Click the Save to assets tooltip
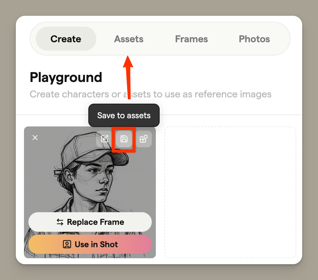Image resolution: width=318 pixels, height=280 pixels. (124, 115)
